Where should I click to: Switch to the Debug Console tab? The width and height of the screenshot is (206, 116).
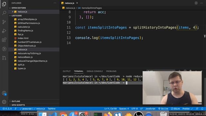click(95, 71)
